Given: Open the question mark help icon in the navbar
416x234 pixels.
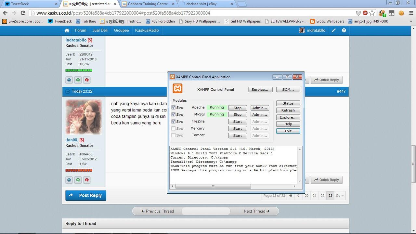Looking at the screenshot, I should click(344, 30).
